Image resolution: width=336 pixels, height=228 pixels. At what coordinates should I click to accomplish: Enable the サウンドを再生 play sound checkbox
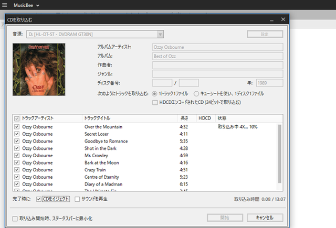77,199
